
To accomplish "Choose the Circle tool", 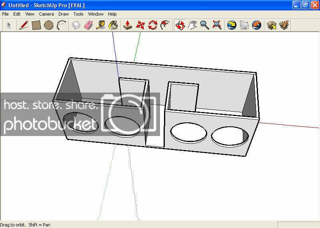I will pos(48,25).
